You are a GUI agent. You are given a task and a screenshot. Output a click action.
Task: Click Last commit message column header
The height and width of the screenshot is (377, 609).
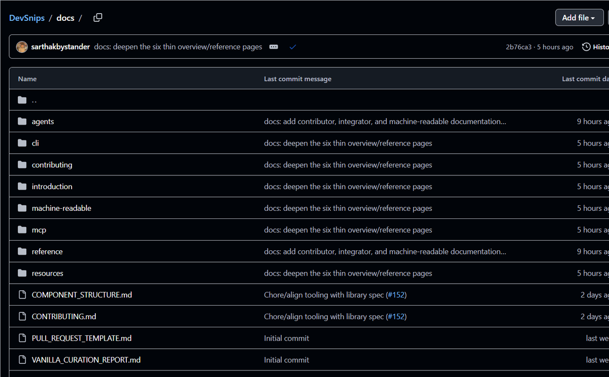[298, 79]
